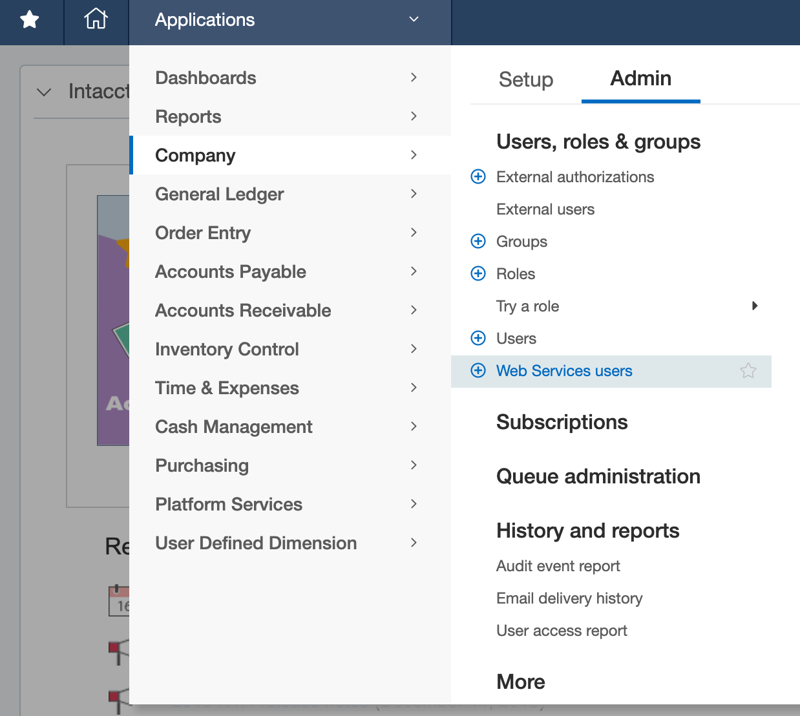The image size is (800, 716).
Task: Favorite Web Services users with star outline
Action: point(748,371)
